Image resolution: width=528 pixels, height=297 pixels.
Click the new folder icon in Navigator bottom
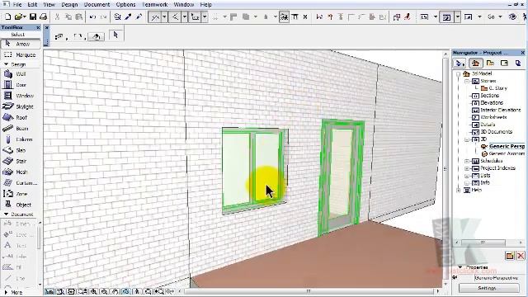tap(510, 256)
